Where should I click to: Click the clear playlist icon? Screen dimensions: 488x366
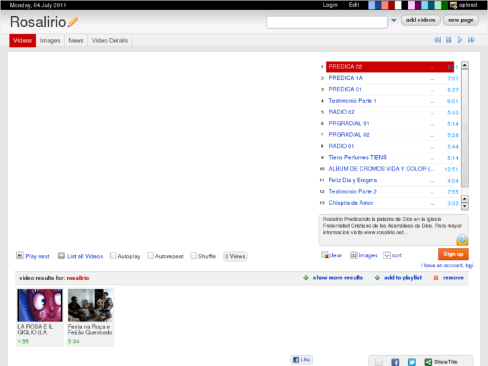tap(325, 255)
